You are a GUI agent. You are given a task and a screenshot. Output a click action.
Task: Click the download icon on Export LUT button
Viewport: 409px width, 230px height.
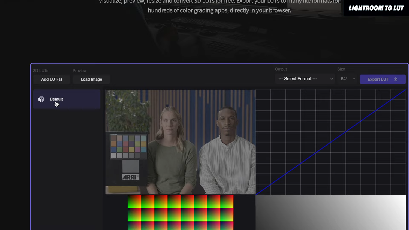(395, 79)
